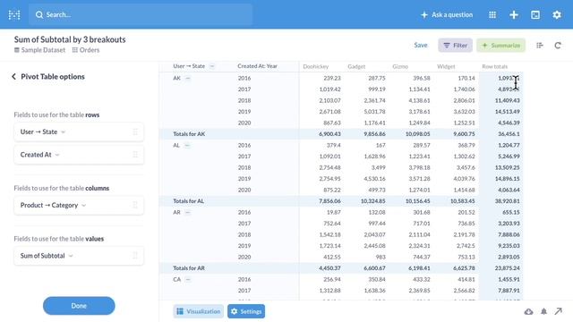Grab the Product → Category drag handle
Screen dimensions: 573x322
[135, 205]
